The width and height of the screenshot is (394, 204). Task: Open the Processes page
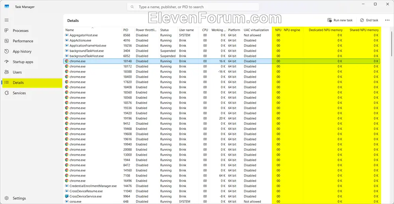click(x=20, y=31)
